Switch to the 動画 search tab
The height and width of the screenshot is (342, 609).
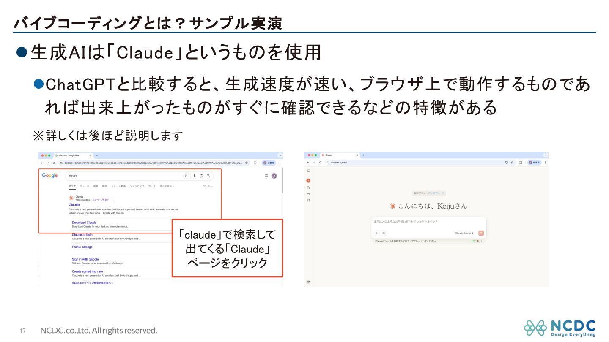(104, 186)
